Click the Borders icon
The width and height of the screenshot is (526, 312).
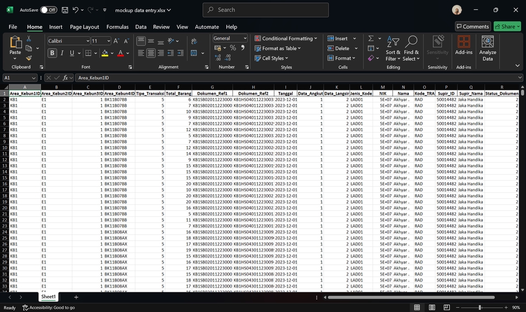tap(88, 53)
